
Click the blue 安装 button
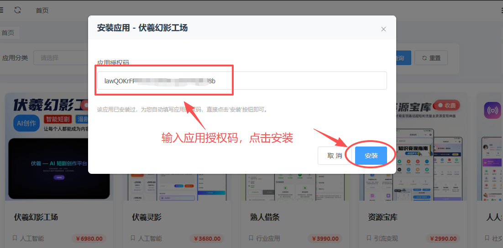371,156
